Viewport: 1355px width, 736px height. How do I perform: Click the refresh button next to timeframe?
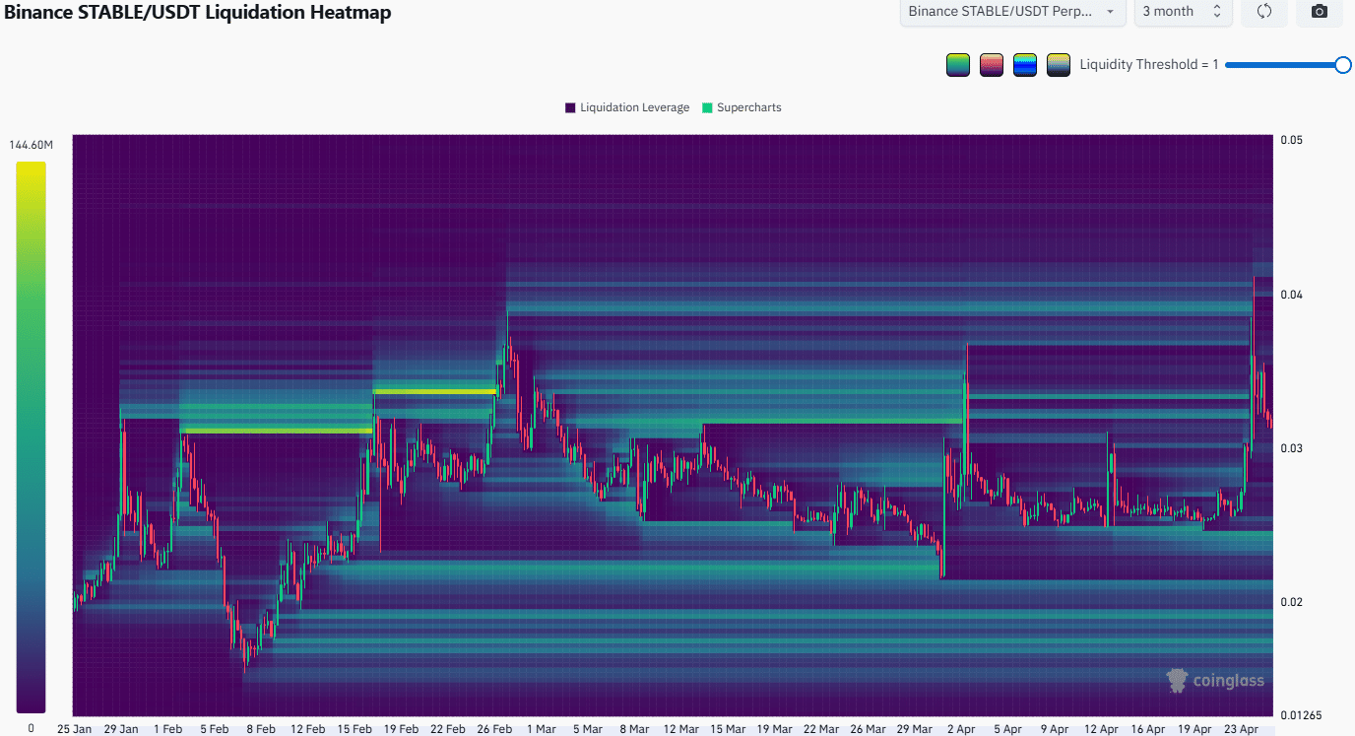click(1263, 12)
